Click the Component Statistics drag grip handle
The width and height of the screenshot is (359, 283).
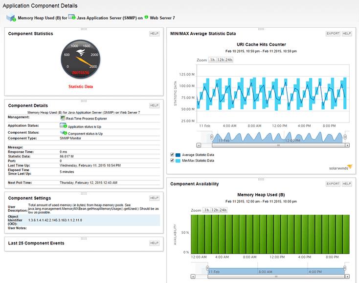84,29
